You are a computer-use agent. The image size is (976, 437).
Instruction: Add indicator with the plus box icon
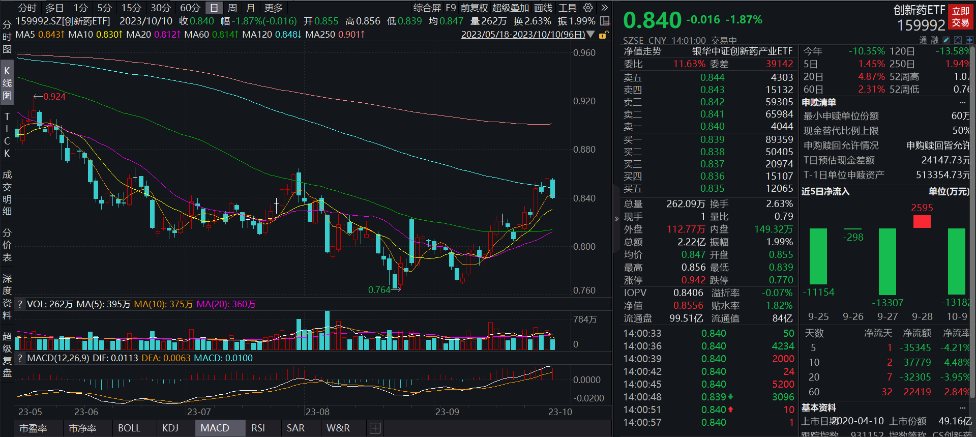coord(375,428)
